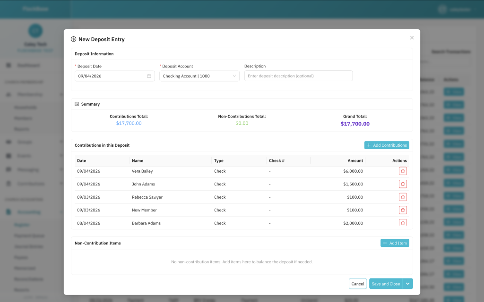Click the 08/04/2026 date cell

tap(88, 223)
